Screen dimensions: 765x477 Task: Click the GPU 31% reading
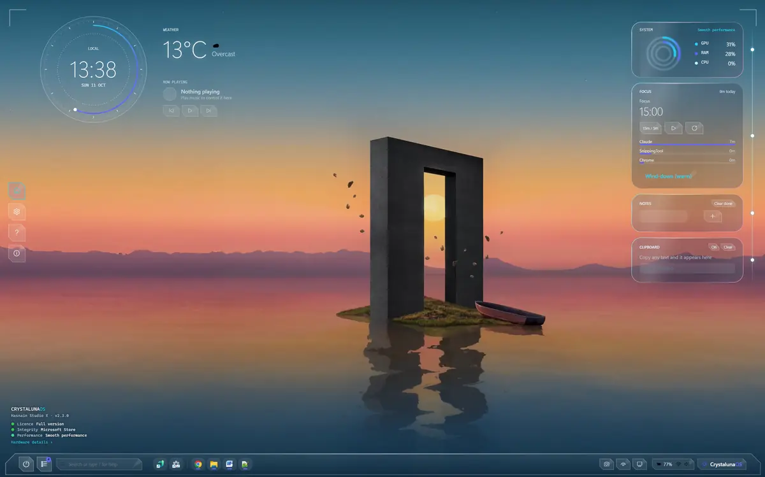coord(715,45)
